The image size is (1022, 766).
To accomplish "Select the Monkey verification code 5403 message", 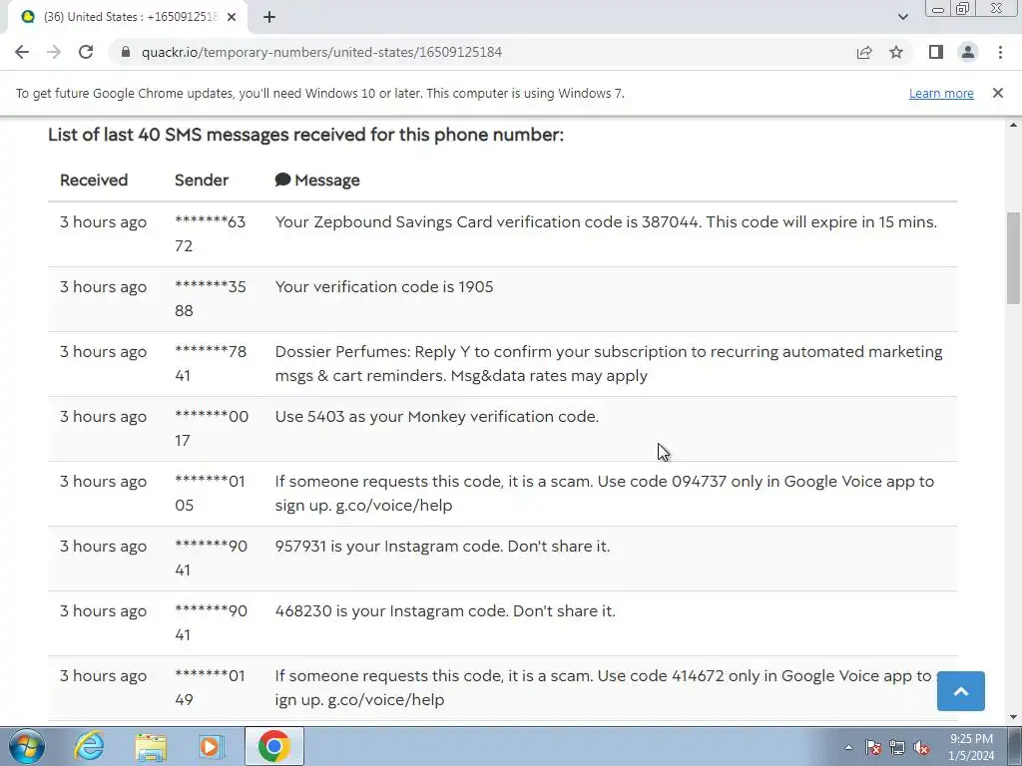I will pyautogui.click(x=437, y=417).
